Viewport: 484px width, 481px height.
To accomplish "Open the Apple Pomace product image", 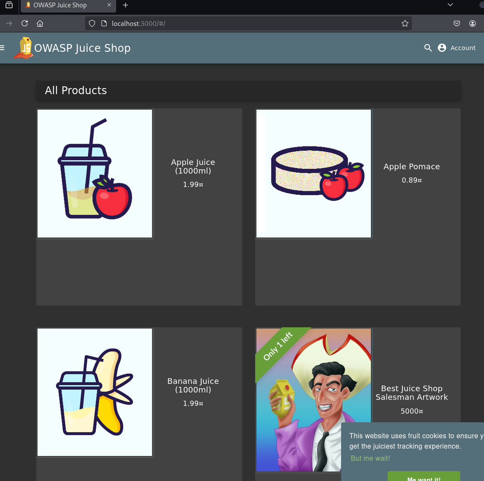I will pos(313,174).
